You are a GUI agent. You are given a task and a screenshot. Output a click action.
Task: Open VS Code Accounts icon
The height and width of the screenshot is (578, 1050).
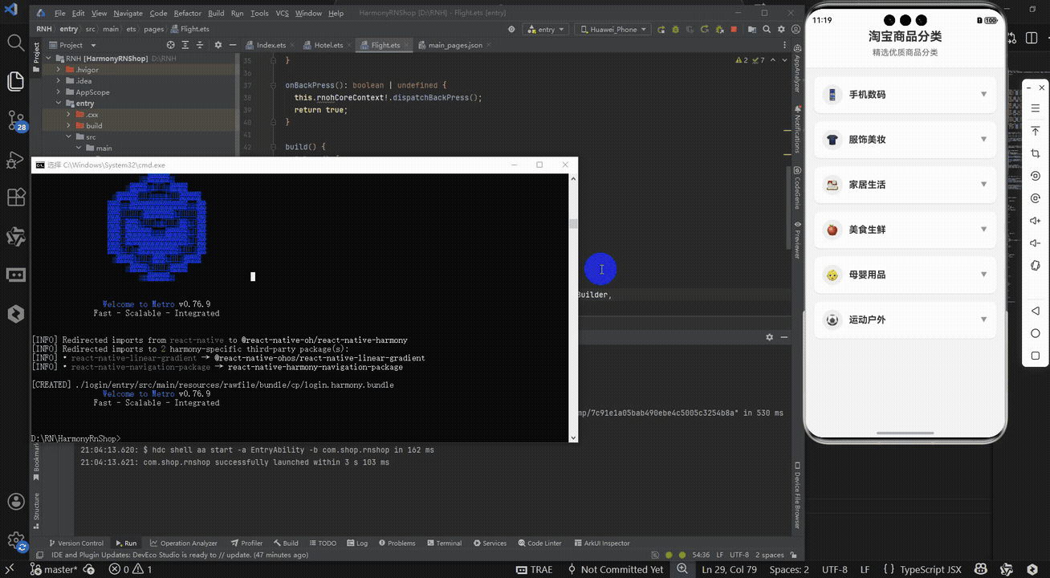coord(15,502)
